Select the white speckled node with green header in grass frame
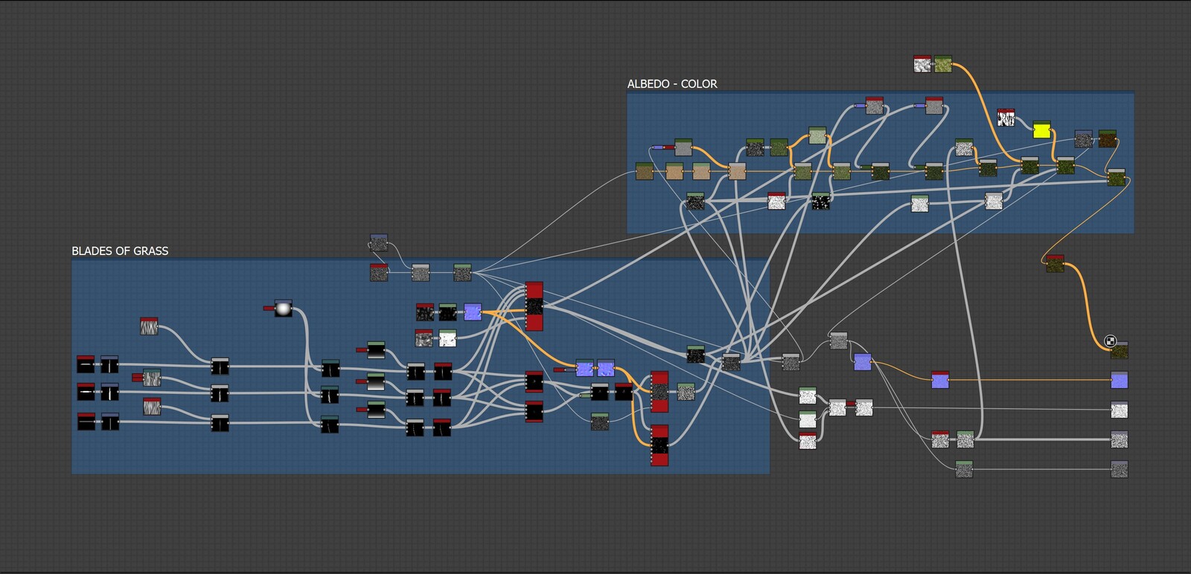1191x574 pixels. (447, 338)
